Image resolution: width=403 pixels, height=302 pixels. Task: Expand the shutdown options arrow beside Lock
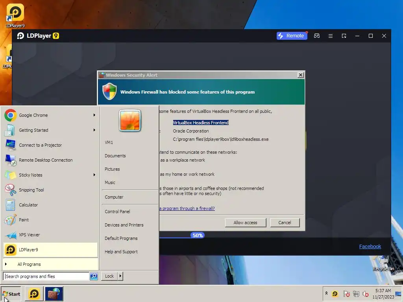(120, 276)
